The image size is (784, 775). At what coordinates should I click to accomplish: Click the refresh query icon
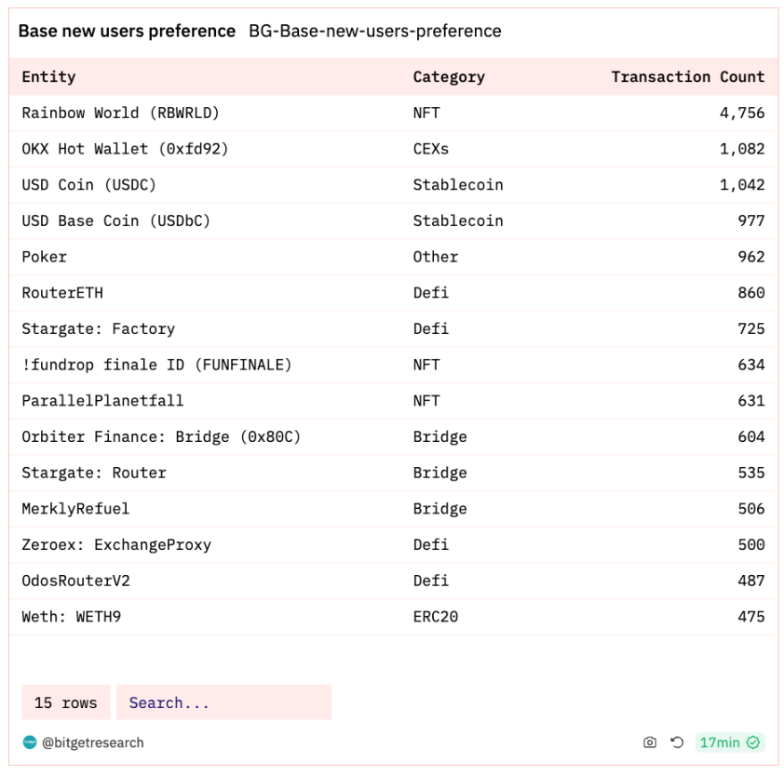pyautogui.click(x=677, y=742)
